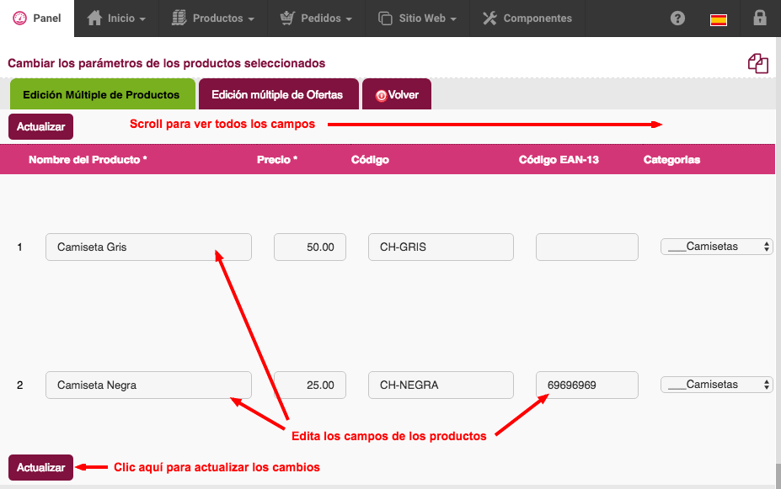This screenshot has height=489, width=781.
Task: Open help via question mark icon
Action: coord(677,19)
